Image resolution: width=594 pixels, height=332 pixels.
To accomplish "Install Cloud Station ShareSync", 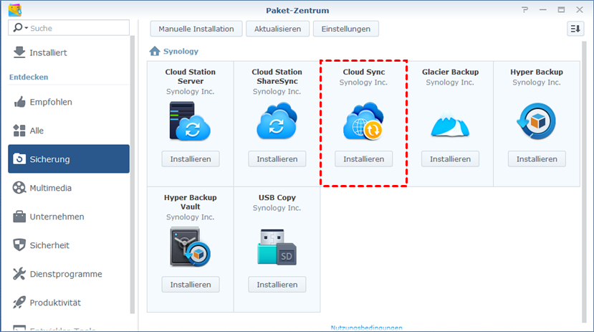I will (x=277, y=158).
